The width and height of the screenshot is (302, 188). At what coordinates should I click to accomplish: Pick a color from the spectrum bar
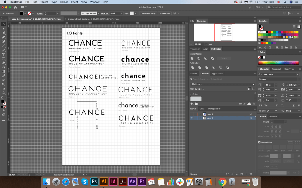[279, 63]
